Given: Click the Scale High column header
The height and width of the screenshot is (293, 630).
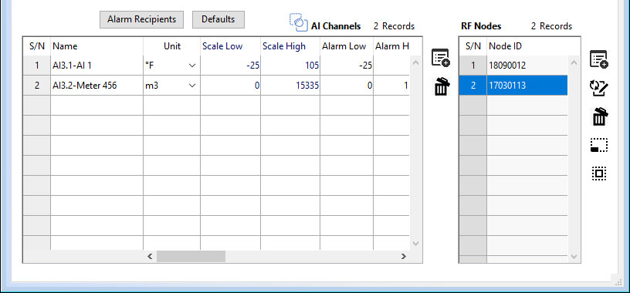Looking at the screenshot, I should [x=290, y=46].
